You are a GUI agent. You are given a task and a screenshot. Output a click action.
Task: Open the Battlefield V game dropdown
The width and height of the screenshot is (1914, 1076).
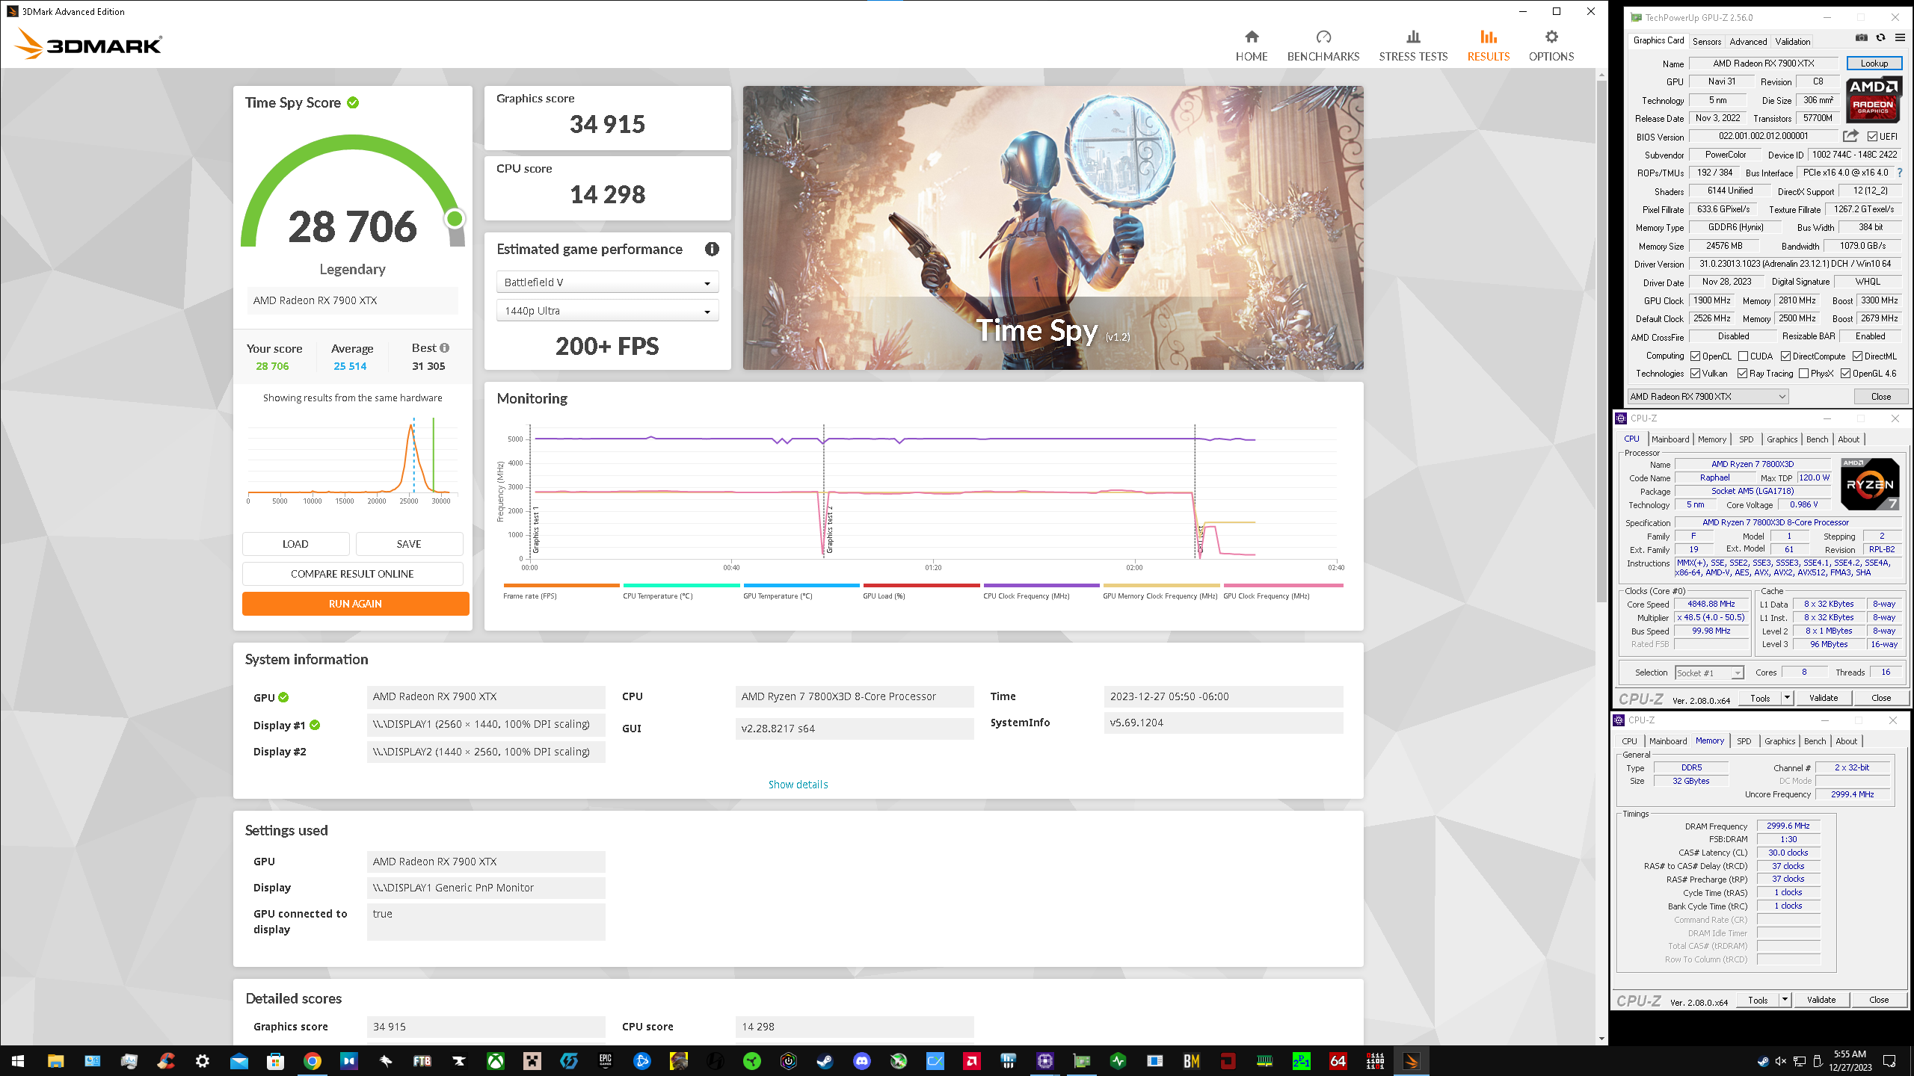[x=607, y=282]
